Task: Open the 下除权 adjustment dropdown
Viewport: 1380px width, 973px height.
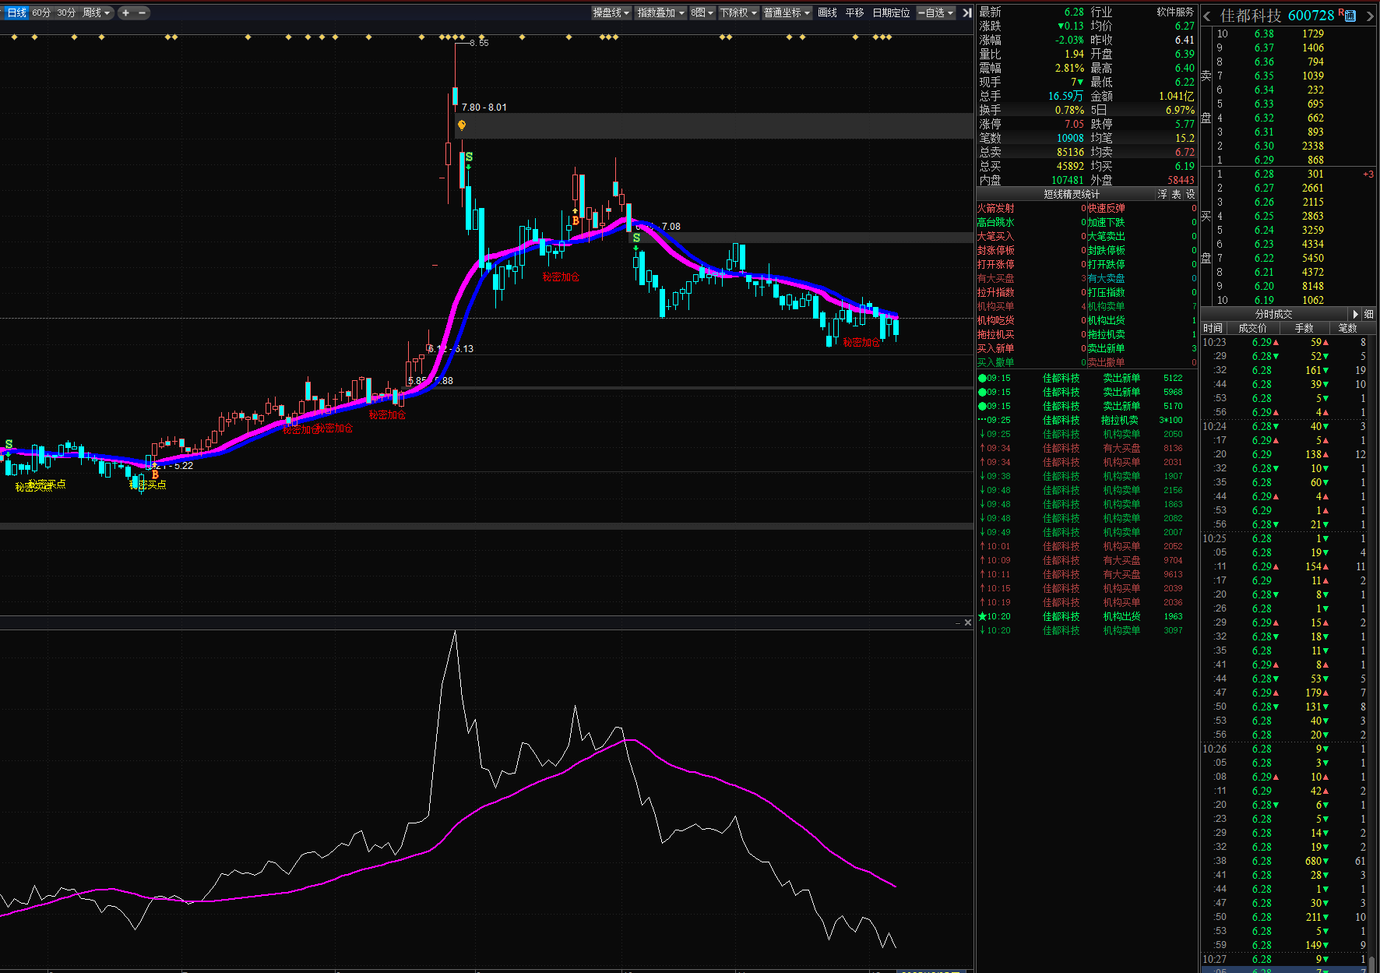Action: [x=738, y=12]
